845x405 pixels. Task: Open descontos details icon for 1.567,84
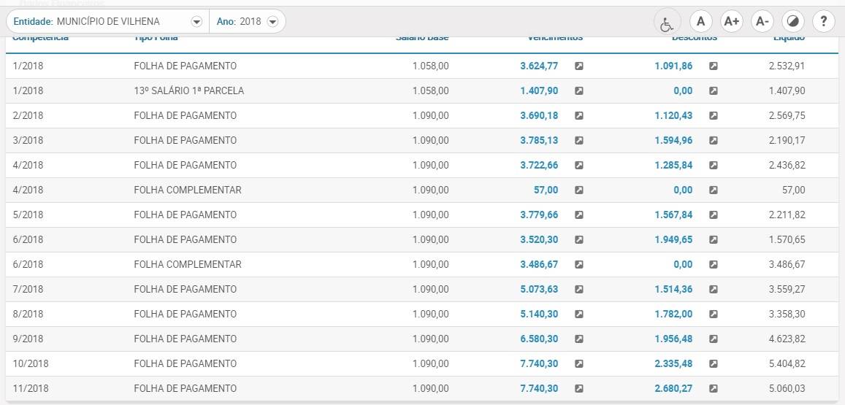point(713,215)
